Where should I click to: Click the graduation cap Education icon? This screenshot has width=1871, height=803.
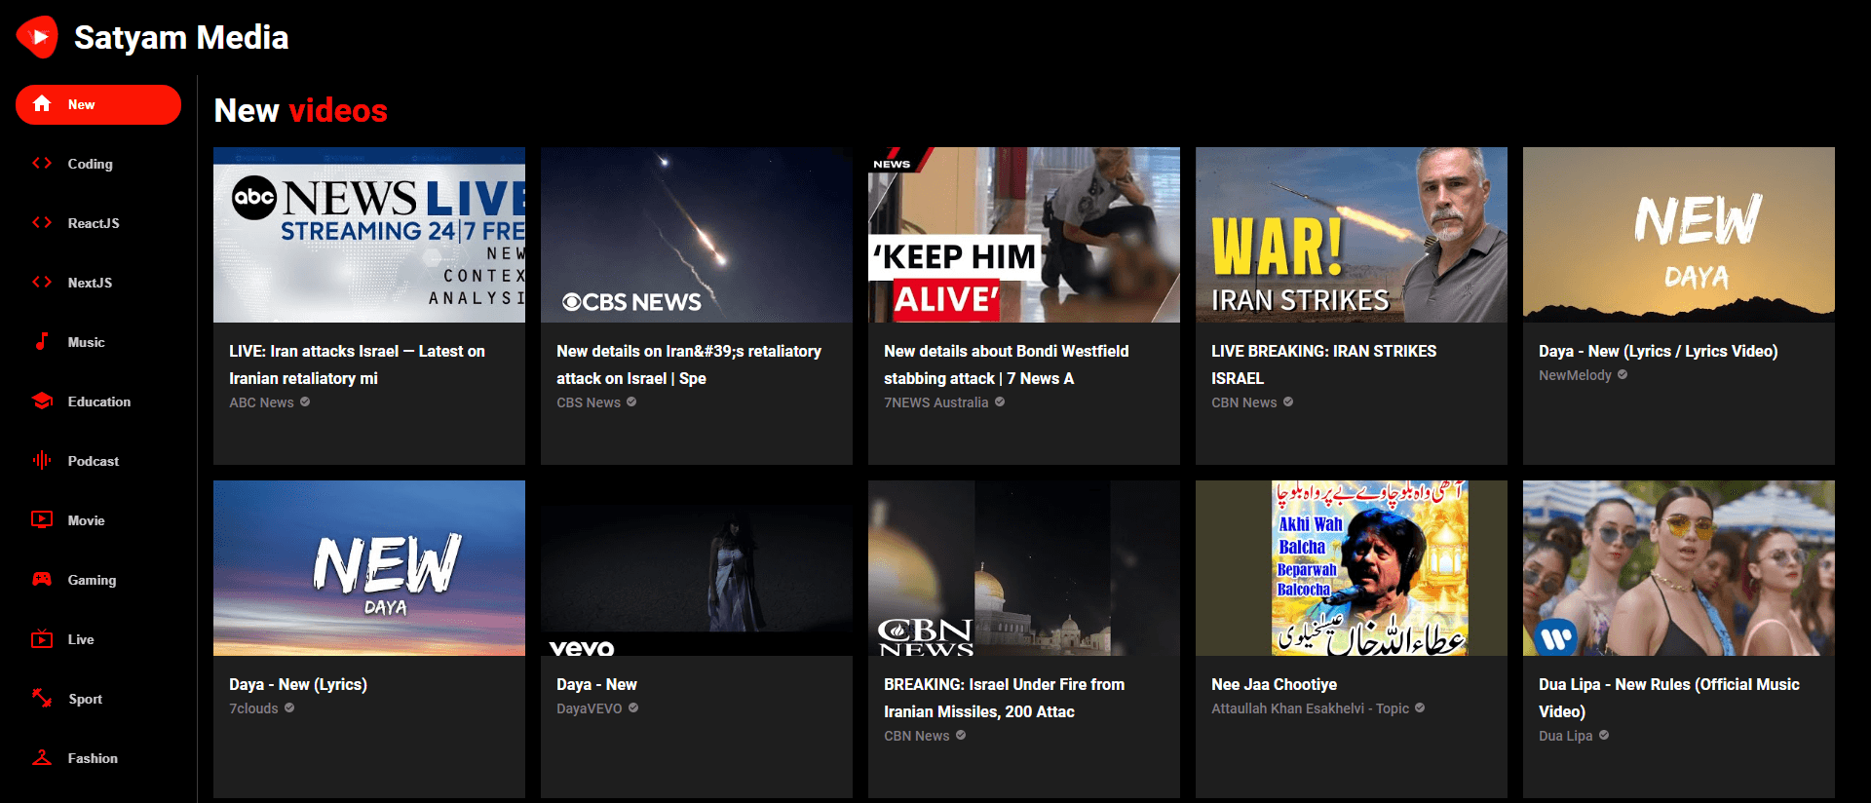click(x=42, y=401)
